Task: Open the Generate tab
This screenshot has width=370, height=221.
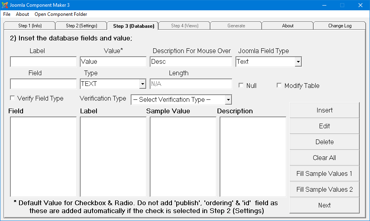Action: tap(236, 26)
